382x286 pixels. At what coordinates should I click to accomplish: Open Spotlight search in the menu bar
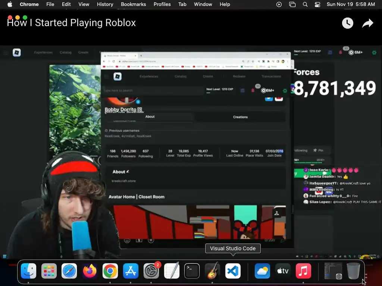coord(305,4)
